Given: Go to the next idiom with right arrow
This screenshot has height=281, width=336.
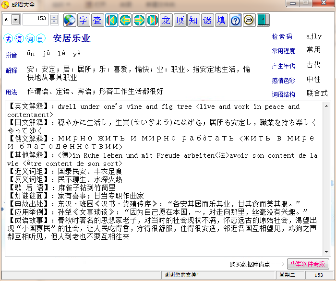Looking at the screenshot, I should click(139, 20).
